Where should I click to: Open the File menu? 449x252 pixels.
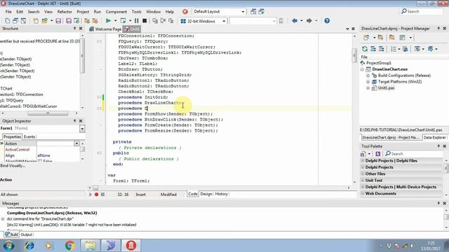(x=8, y=12)
